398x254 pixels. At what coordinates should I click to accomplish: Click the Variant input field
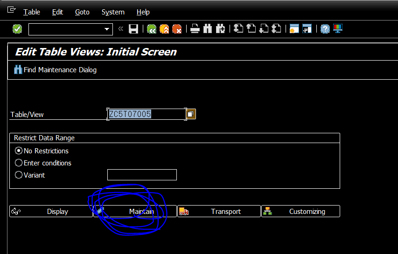[x=142, y=175]
